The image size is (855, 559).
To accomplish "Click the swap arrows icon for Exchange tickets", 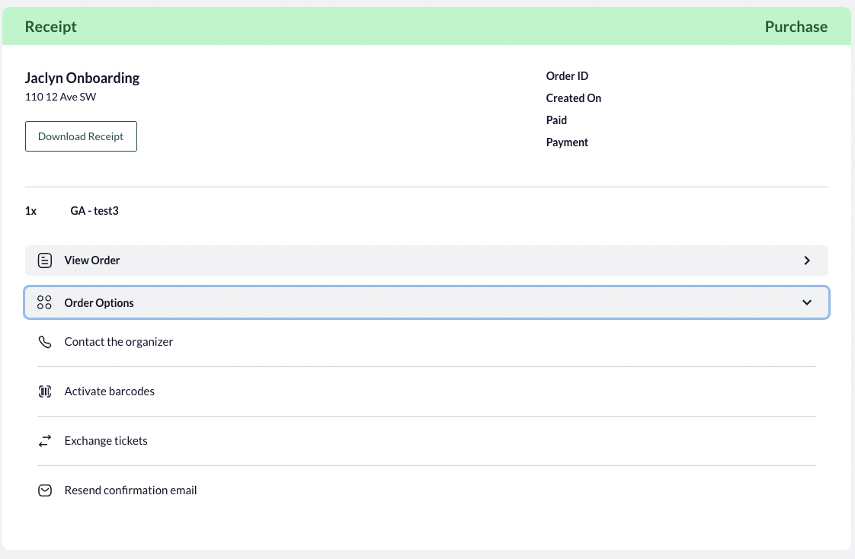I will tap(45, 441).
